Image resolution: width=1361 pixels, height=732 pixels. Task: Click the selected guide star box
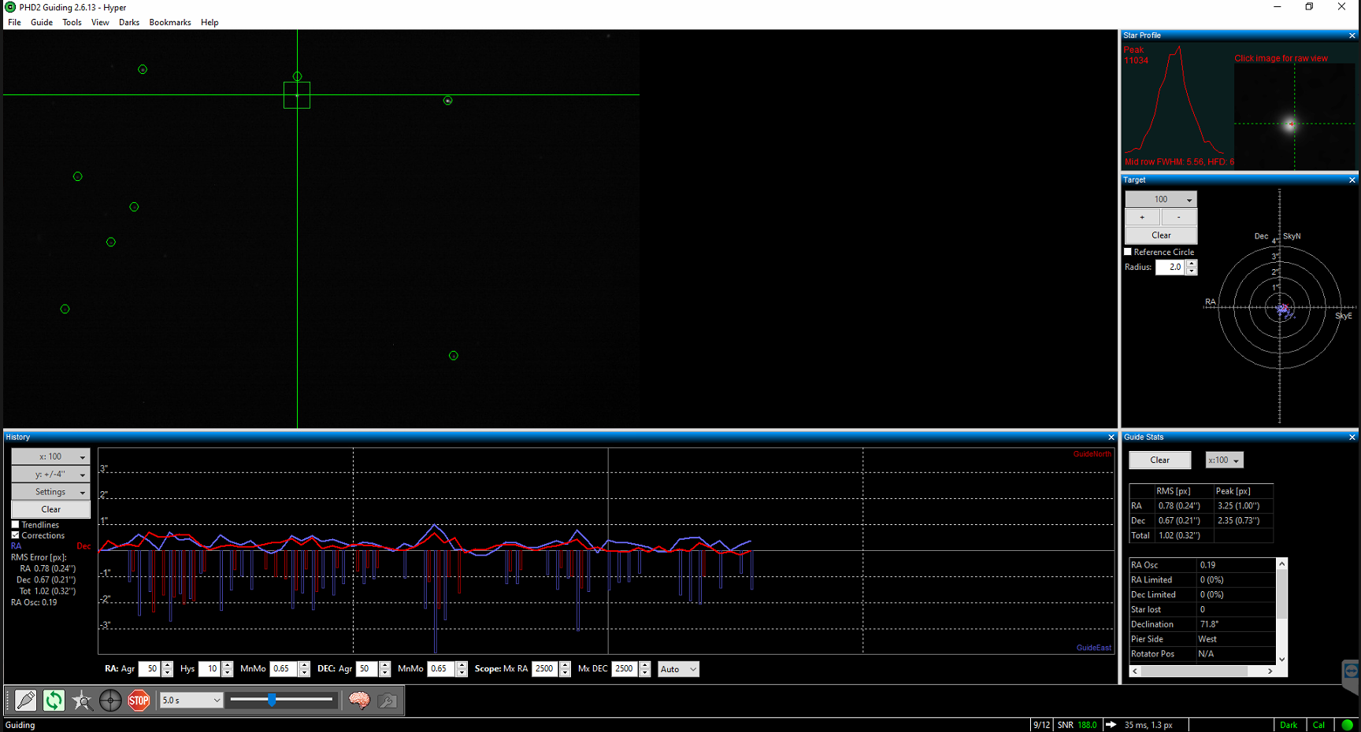(x=297, y=95)
